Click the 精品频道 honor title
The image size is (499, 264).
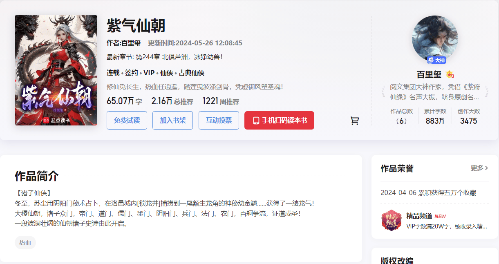pyautogui.click(x=419, y=216)
